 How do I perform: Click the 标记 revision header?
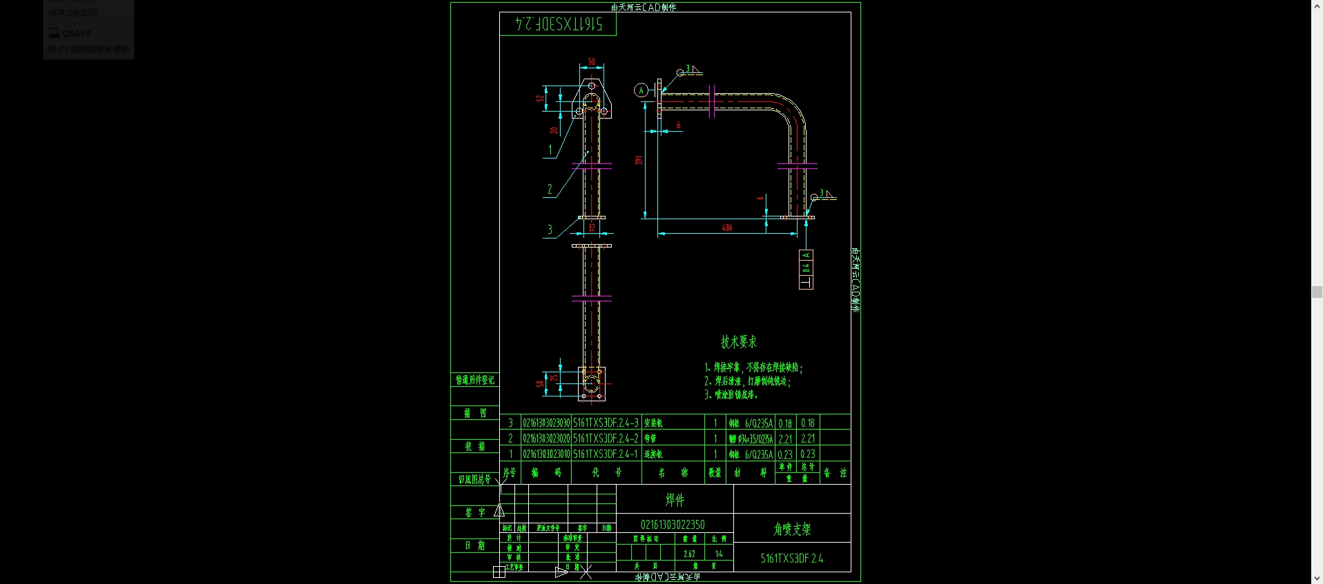click(508, 528)
